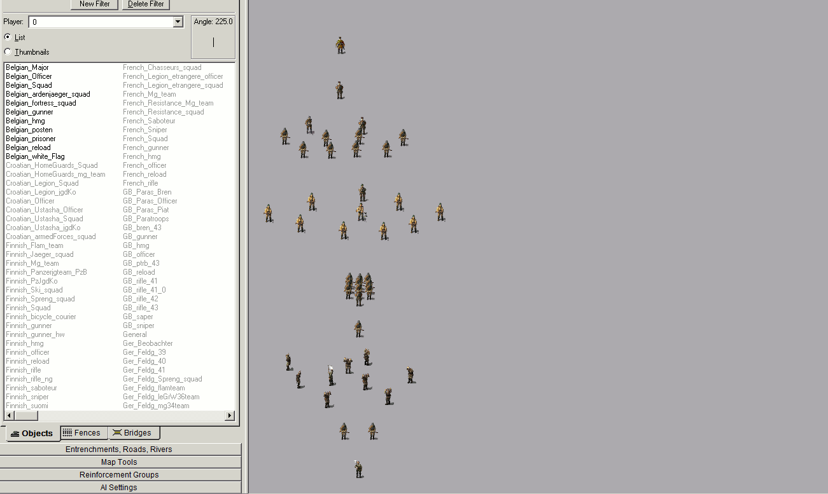828x494 pixels.
Task: Select GB_Paratroops entry
Action: [146, 219]
